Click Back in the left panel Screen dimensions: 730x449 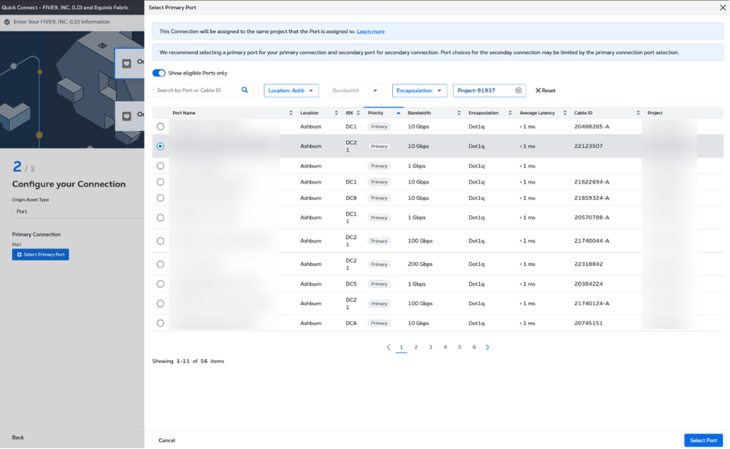click(x=18, y=437)
